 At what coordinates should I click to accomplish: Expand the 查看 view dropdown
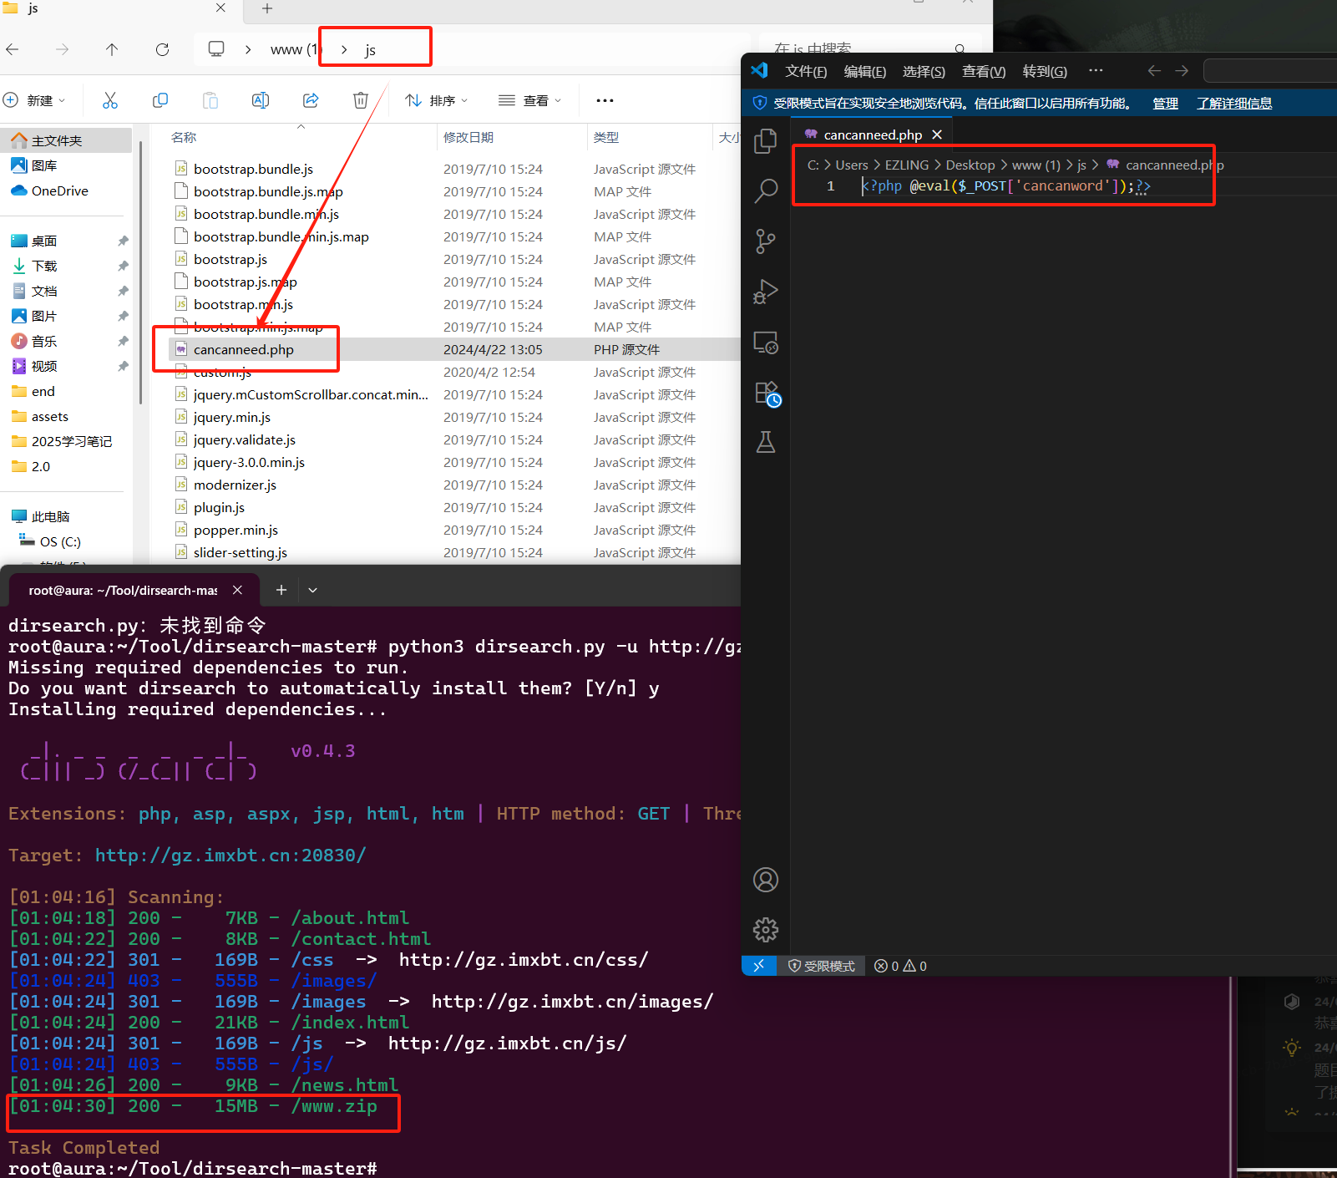[x=530, y=100]
